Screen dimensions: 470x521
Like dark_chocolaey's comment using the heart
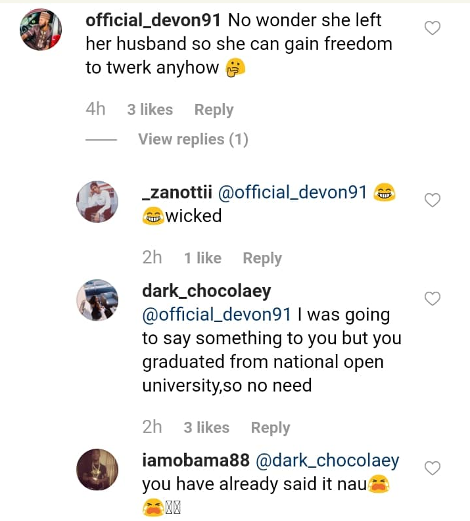tap(432, 299)
